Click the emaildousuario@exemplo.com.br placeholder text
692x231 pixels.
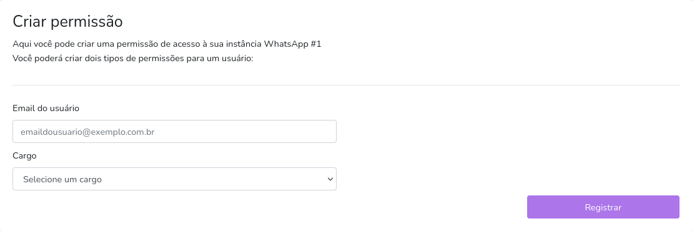[x=87, y=132]
